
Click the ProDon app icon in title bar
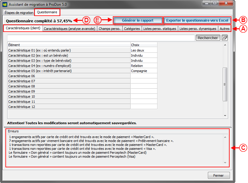pos(5,5)
